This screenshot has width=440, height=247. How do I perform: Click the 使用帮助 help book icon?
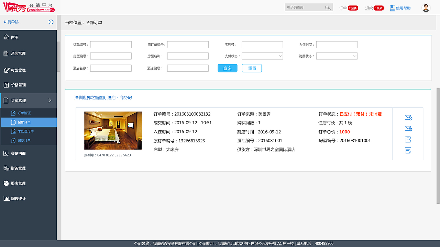pyautogui.click(x=392, y=8)
